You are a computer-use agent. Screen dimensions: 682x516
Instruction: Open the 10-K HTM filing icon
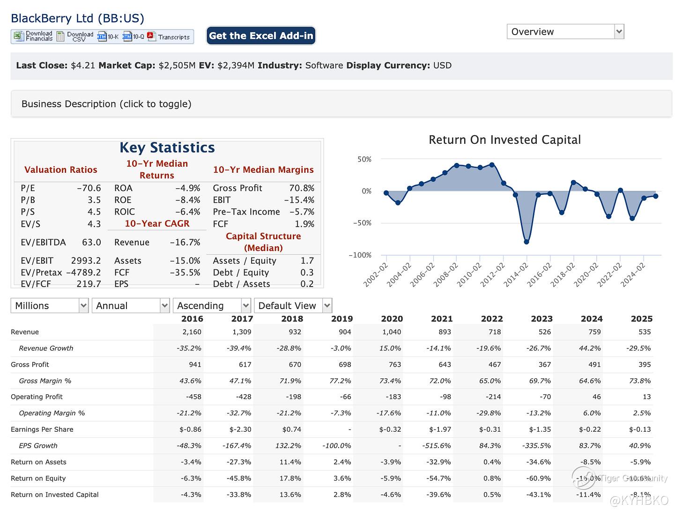click(x=102, y=37)
